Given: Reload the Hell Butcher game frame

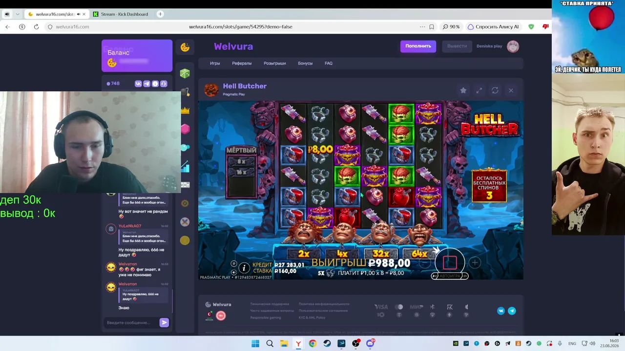Looking at the screenshot, I should 495,90.
